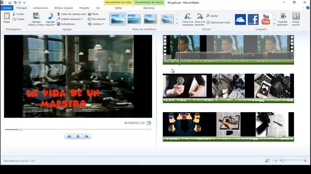This screenshot has height=174, width=311.
Task: Go to previous frame button
Action: tap(69, 136)
